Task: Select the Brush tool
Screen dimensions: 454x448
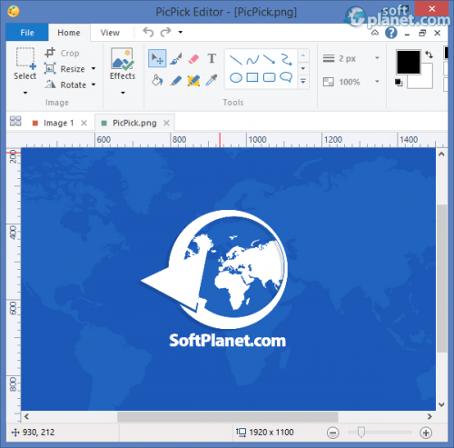Action: pyautogui.click(x=175, y=58)
